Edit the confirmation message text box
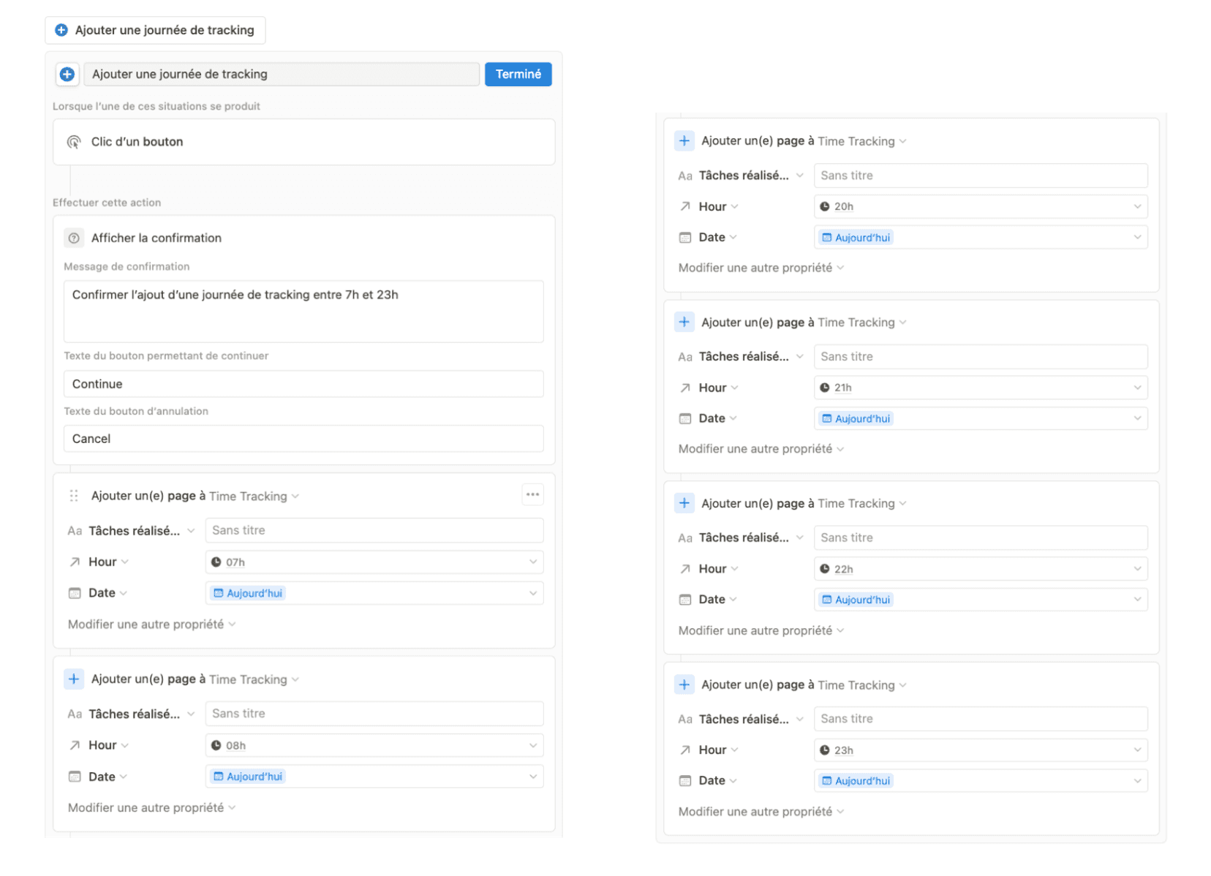Viewport: 1211px width, 876px height. (303, 311)
